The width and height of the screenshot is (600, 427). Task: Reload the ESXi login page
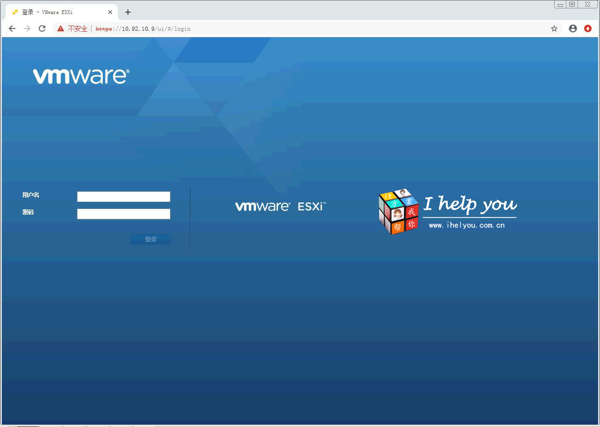click(42, 28)
